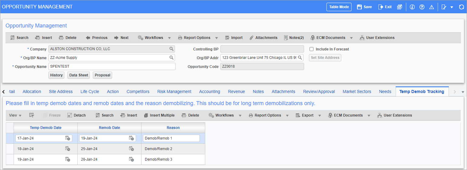Expand top toolbar ECM Documents dropdown arrow
Viewport: 467px width, 170px height.
pos(351,38)
